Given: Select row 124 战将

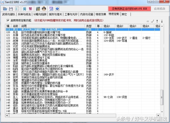Looking at the screenshot, I should point(83,44).
